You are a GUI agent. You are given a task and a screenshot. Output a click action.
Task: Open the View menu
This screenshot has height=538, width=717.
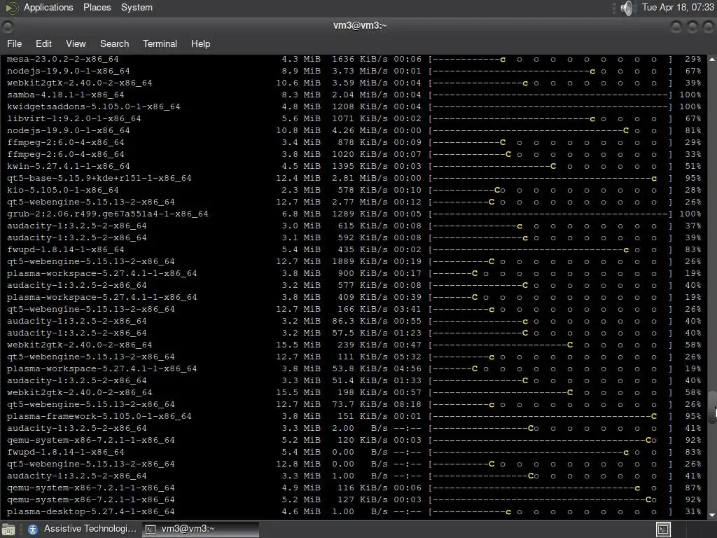coord(76,43)
